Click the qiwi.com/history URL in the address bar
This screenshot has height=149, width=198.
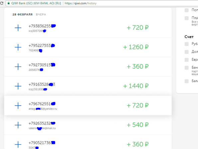[81, 3]
